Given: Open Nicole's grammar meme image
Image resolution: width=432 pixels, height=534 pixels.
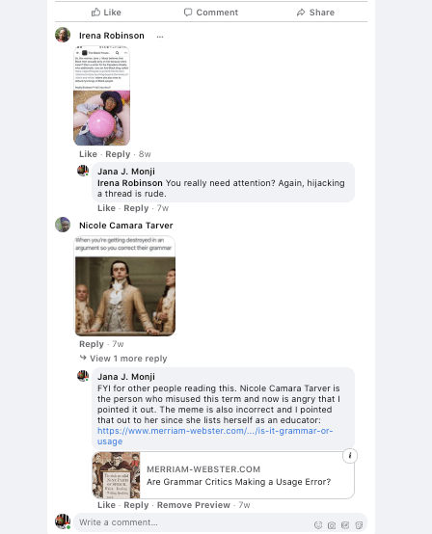Looking at the screenshot, I should [125, 285].
